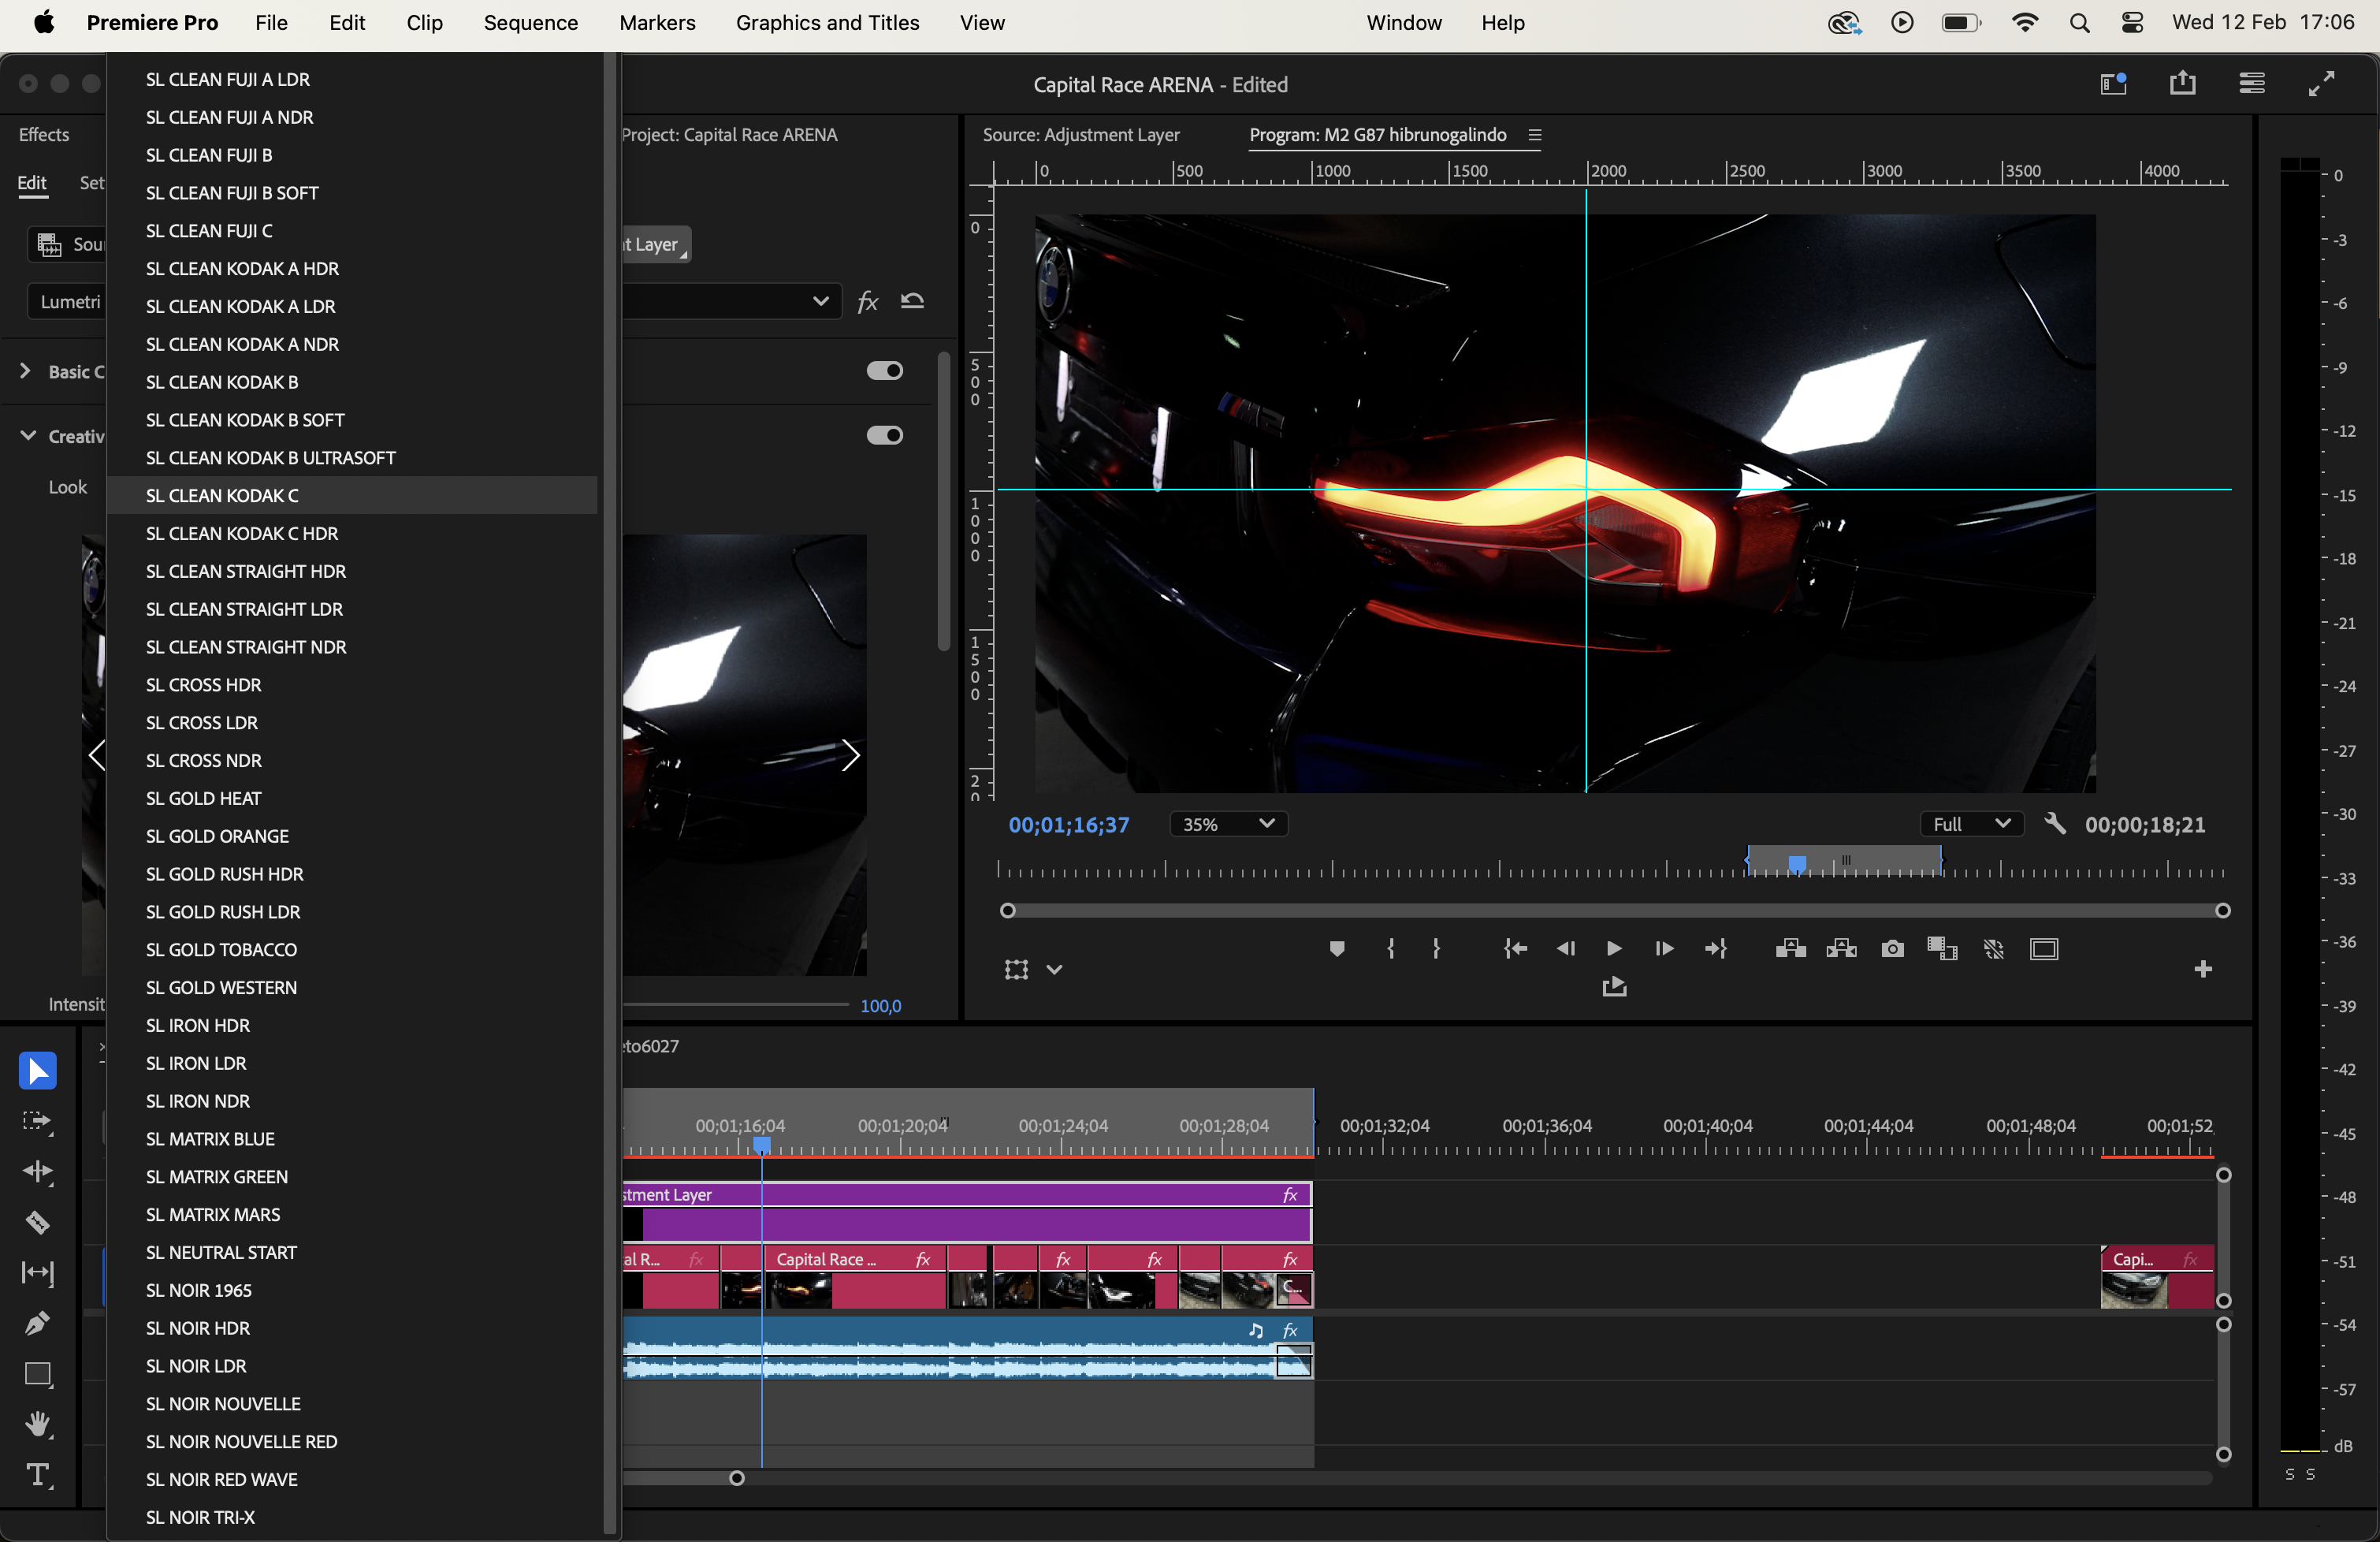Open the Full playback resolution dropdown

(1970, 824)
